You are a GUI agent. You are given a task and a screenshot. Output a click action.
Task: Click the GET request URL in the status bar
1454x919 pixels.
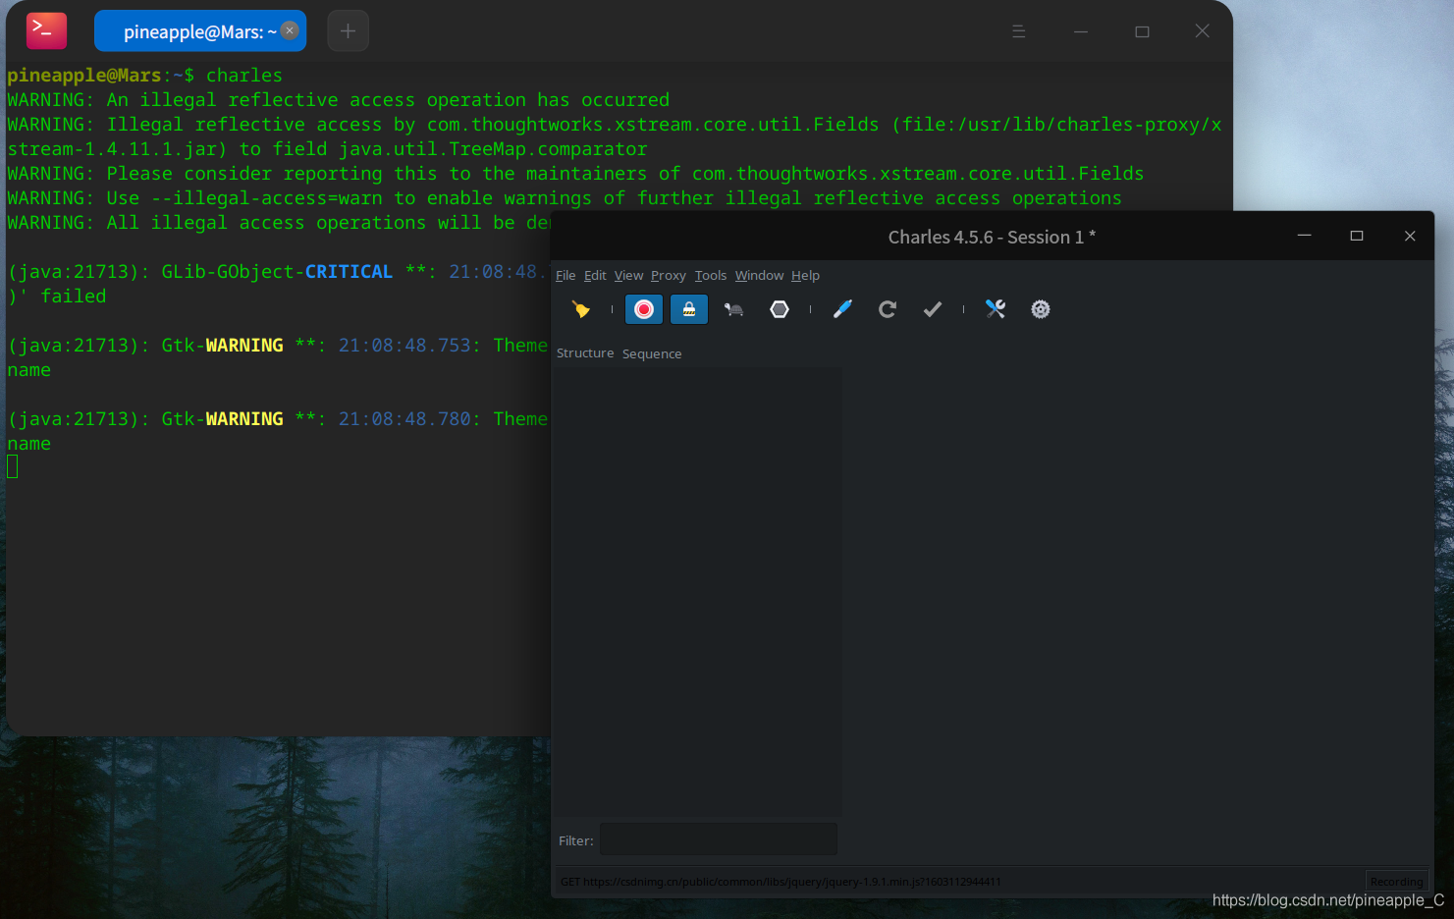tap(781, 882)
